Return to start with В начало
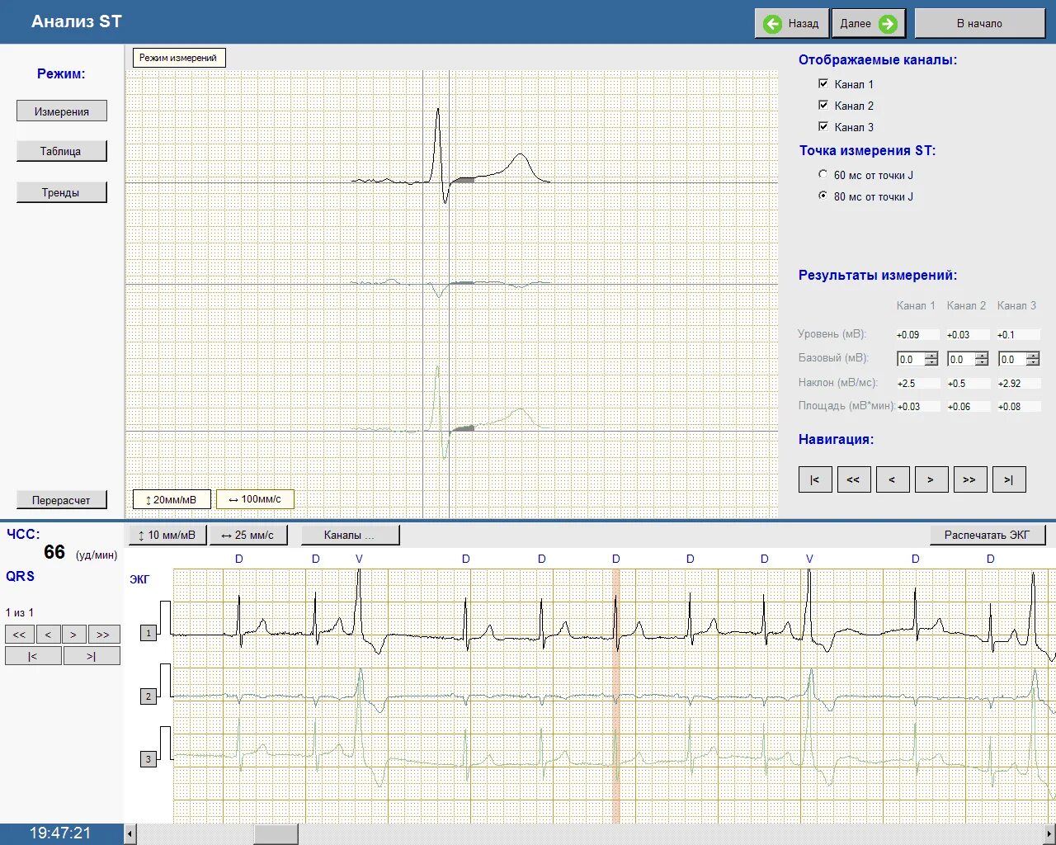This screenshot has height=845, width=1056. click(x=979, y=24)
